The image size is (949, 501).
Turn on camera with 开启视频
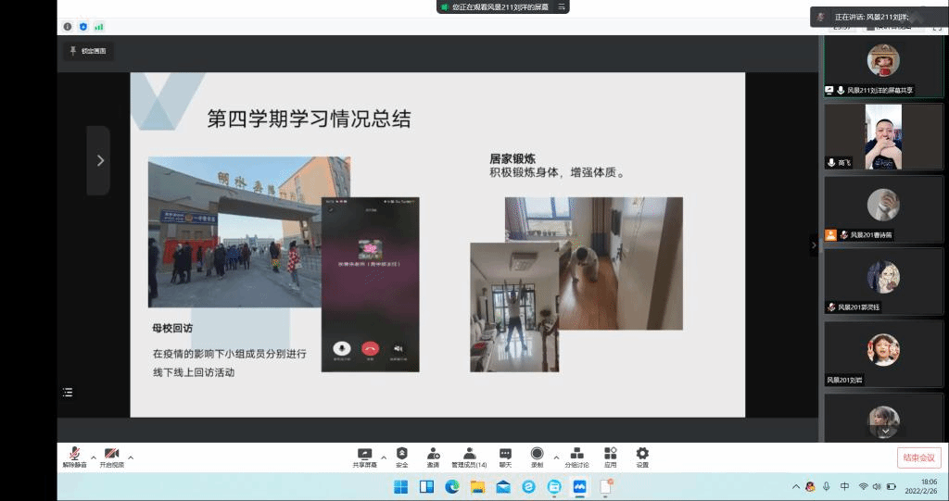tap(111, 453)
